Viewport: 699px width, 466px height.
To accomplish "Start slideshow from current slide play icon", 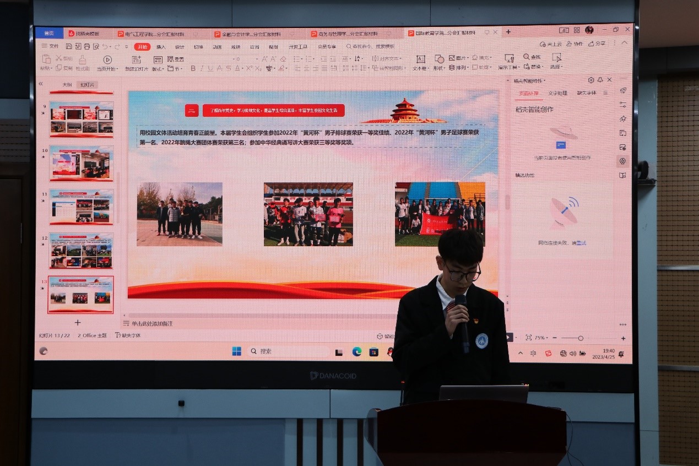I will pos(107,60).
